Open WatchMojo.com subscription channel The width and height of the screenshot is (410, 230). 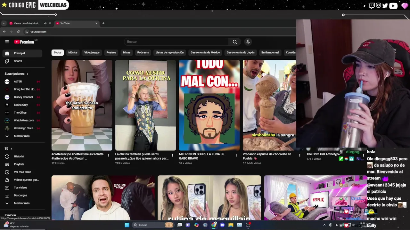22,120
